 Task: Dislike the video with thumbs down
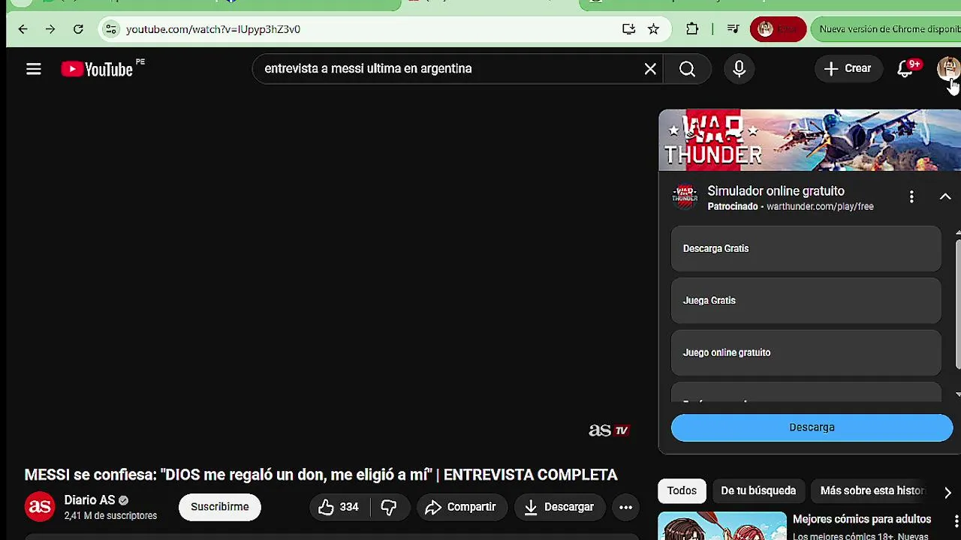click(389, 507)
